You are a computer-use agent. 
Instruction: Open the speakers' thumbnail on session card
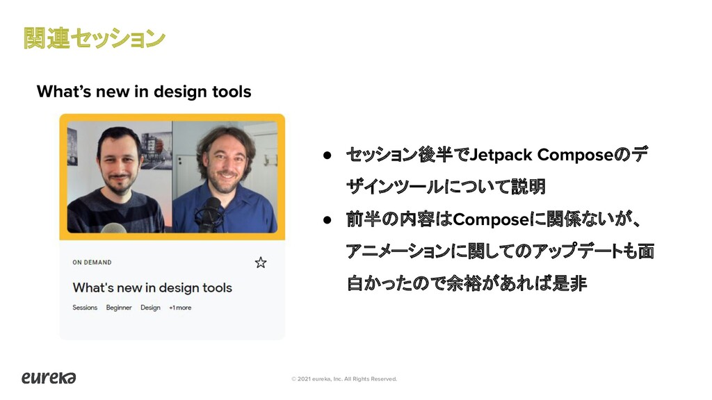click(x=172, y=177)
